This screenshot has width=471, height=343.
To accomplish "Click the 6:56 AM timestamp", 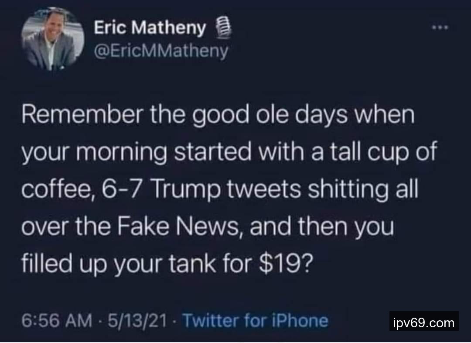I will coord(56,321).
